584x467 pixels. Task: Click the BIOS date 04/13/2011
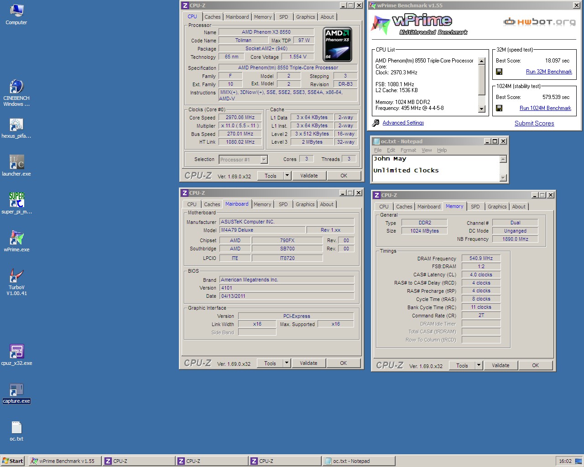(287, 296)
